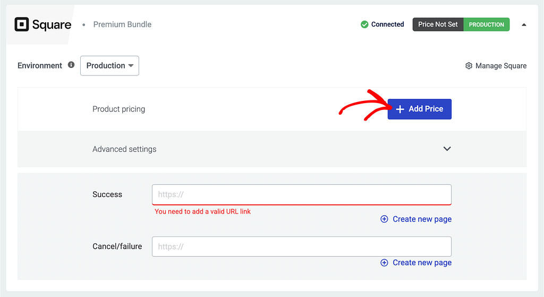Click the plus-circle icon under Success field

384,219
